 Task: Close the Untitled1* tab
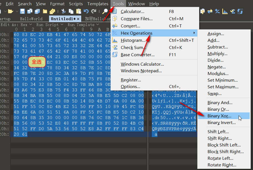point(78,19)
